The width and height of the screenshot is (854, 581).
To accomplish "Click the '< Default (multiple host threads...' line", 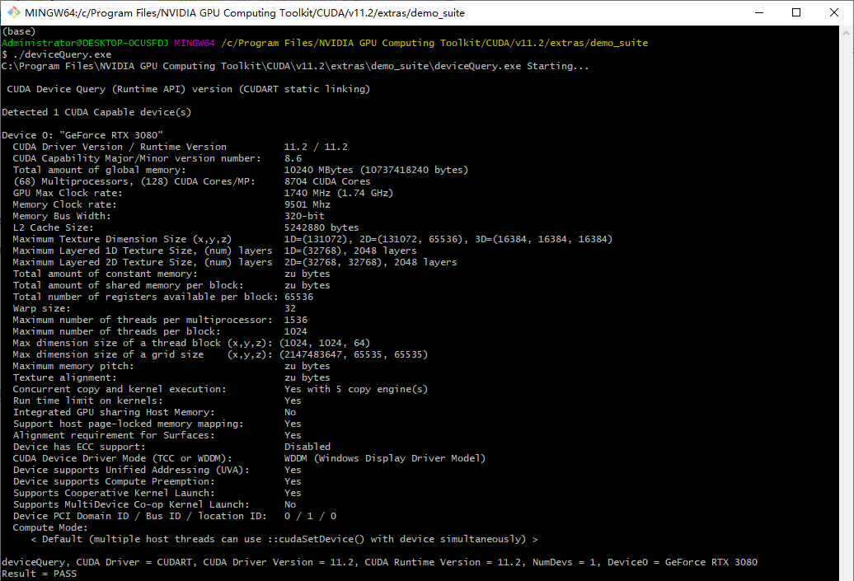I will pyautogui.click(x=284, y=539).
